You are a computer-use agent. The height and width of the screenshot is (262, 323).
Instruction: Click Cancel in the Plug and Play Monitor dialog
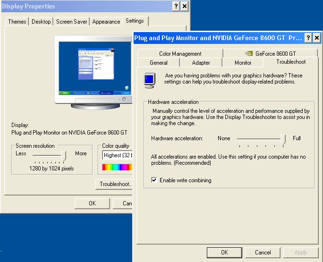coord(263,253)
